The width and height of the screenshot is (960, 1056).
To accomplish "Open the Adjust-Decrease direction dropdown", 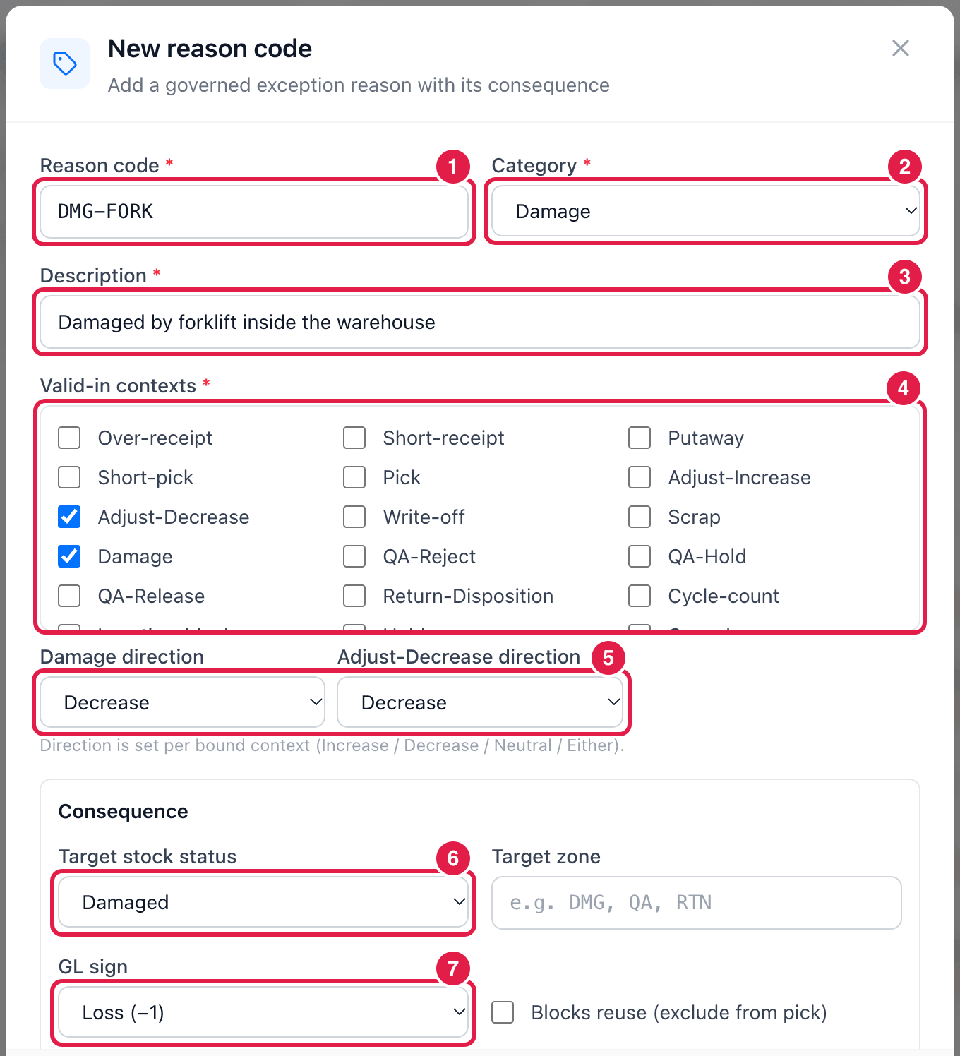I will pyautogui.click(x=480, y=702).
